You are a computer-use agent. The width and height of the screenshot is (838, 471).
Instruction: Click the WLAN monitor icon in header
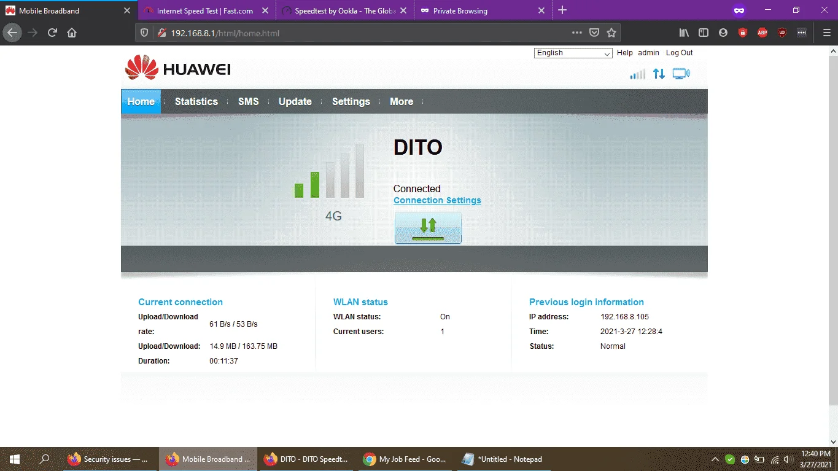pyautogui.click(x=681, y=74)
